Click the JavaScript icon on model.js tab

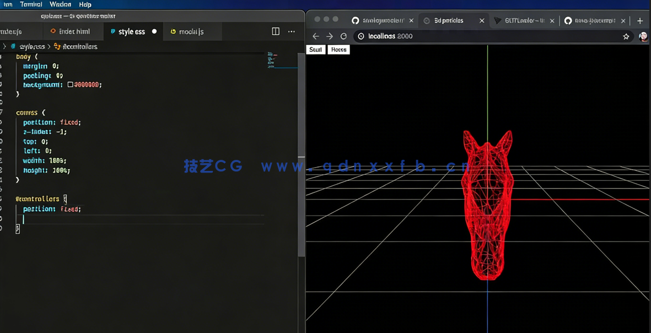click(x=174, y=31)
